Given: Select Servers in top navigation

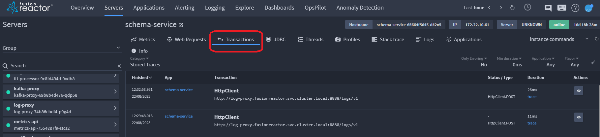Looking at the screenshot, I should coord(114,8).
